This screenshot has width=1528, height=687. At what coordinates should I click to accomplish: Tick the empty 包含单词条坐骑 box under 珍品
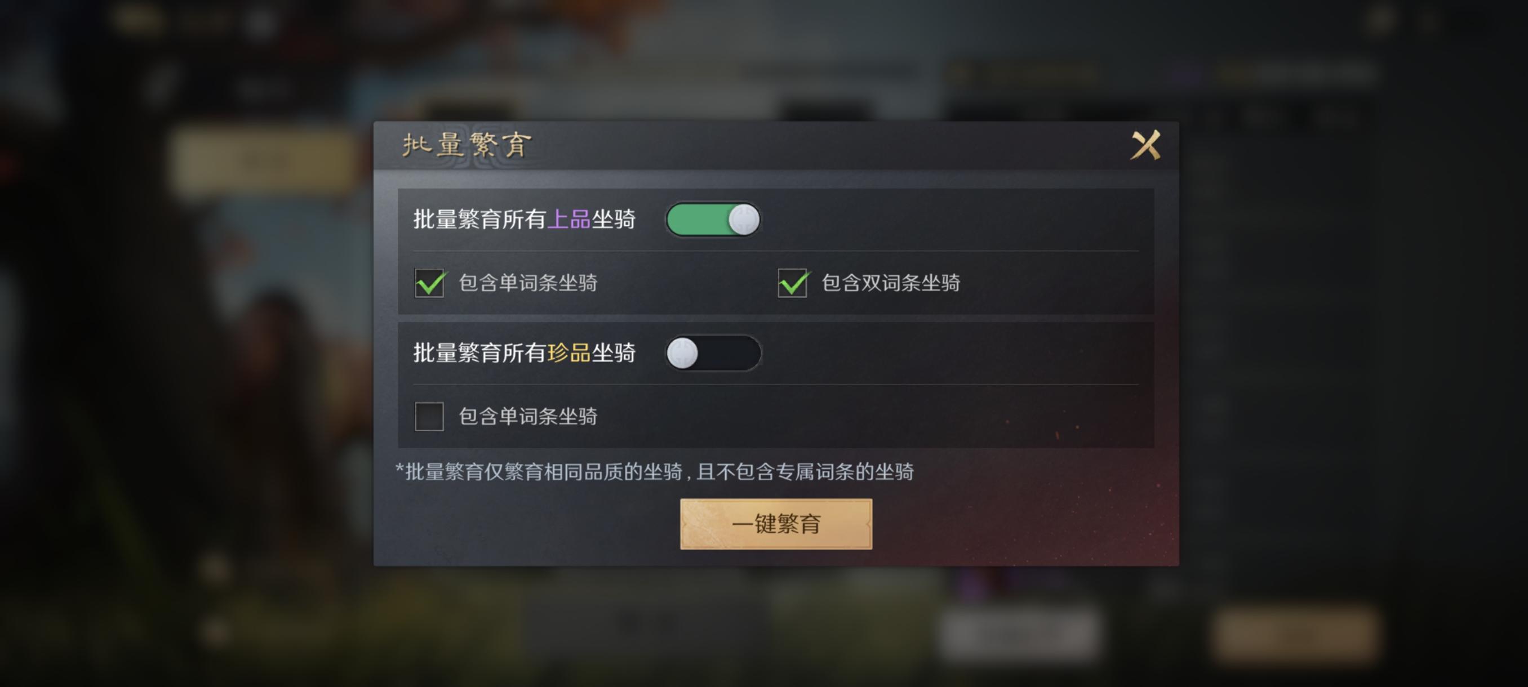(x=429, y=416)
